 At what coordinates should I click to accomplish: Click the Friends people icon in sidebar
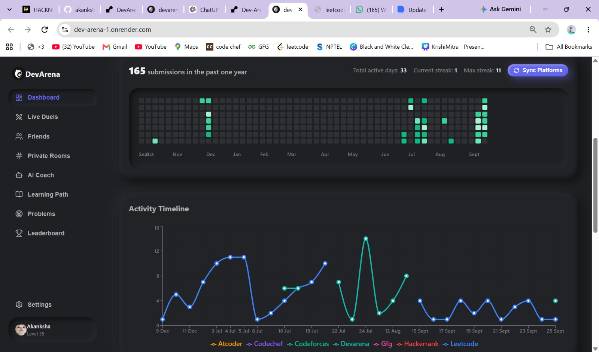click(x=19, y=136)
